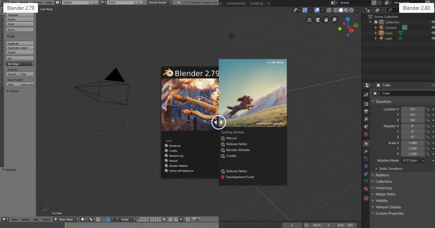435x228 pixels.
Task: Open the Material properties tab icon
Action: click(366, 189)
